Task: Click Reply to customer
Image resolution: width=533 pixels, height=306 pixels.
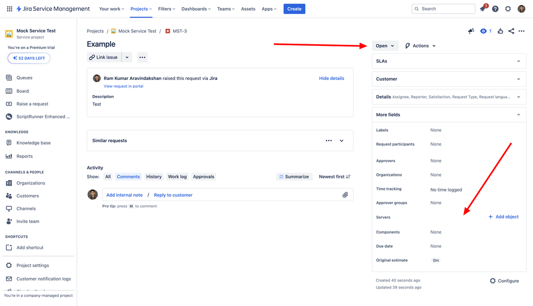Action: 173,195
